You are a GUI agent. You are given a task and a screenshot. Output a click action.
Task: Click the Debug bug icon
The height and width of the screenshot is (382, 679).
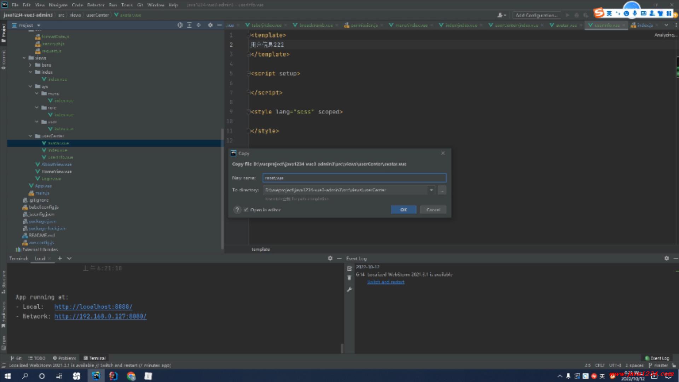point(576,15)
